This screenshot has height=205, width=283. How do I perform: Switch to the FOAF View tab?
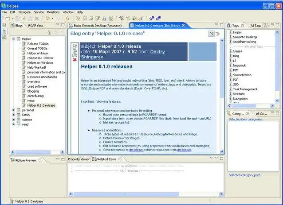[x=35, y=26]
